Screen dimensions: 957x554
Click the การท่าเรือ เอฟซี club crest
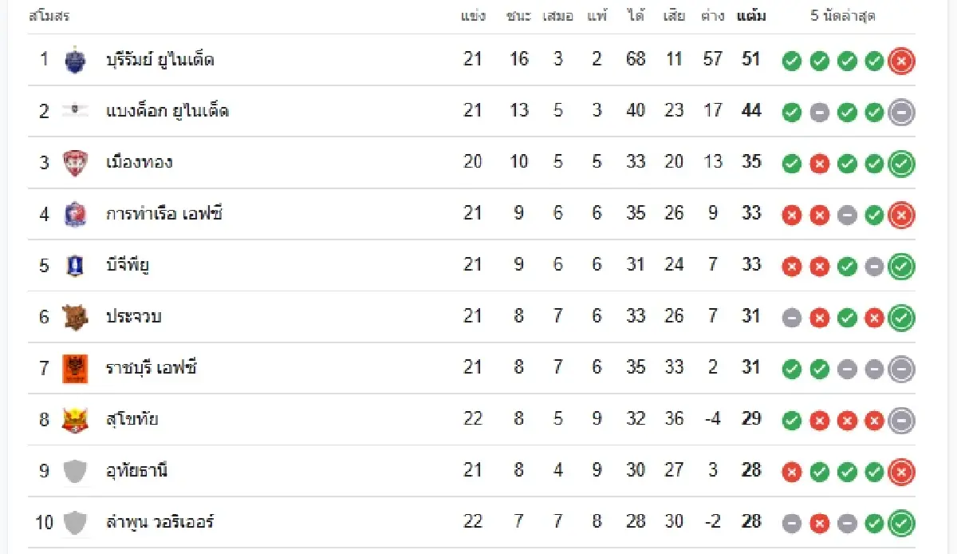tap(75, 214)
